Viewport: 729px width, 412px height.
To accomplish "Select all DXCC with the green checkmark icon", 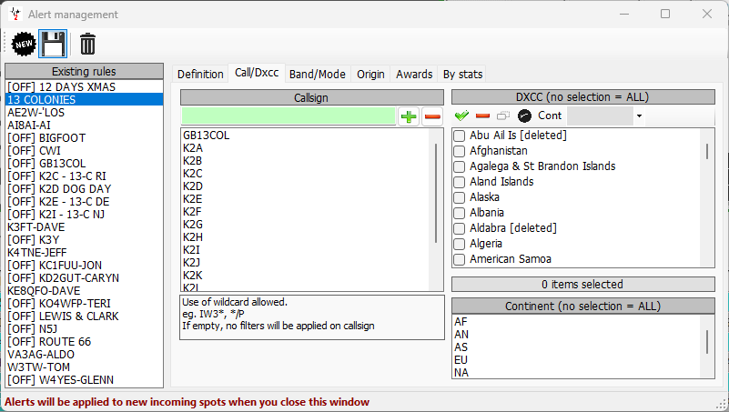I will 461,116.
